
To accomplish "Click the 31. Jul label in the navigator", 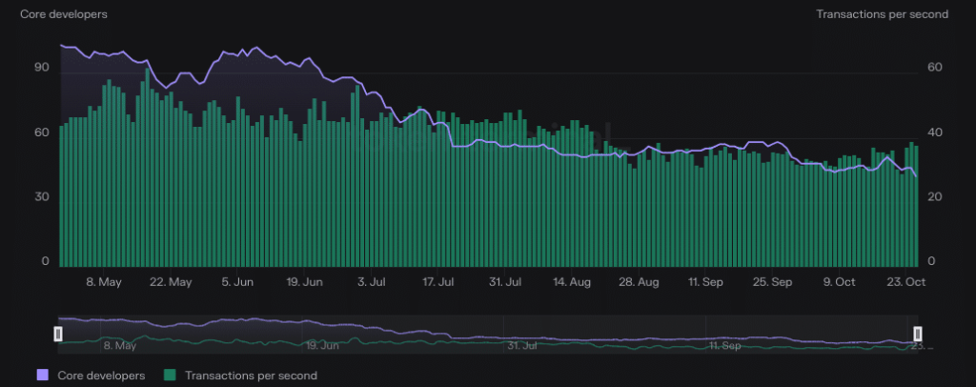I will (x=524, y=345).
